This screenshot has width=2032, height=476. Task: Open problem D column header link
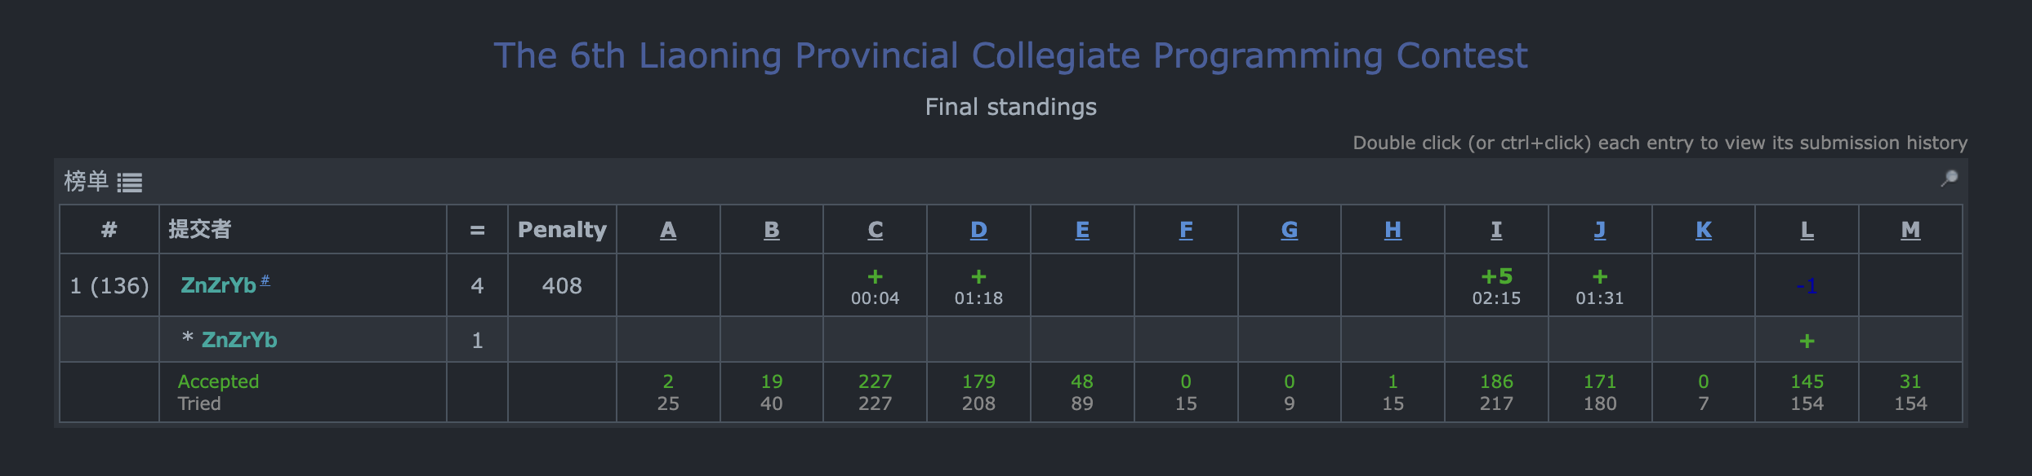click(978, 230)
